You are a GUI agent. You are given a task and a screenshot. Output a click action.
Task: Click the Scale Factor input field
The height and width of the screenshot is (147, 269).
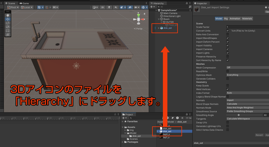click(247, 27)
